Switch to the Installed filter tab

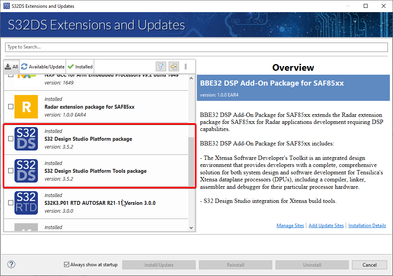point(80,66)
